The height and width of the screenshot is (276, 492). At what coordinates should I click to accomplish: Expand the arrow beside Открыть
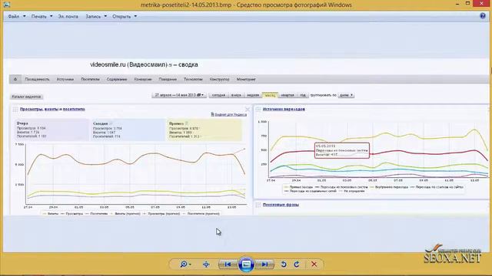(x=135, y=16)
